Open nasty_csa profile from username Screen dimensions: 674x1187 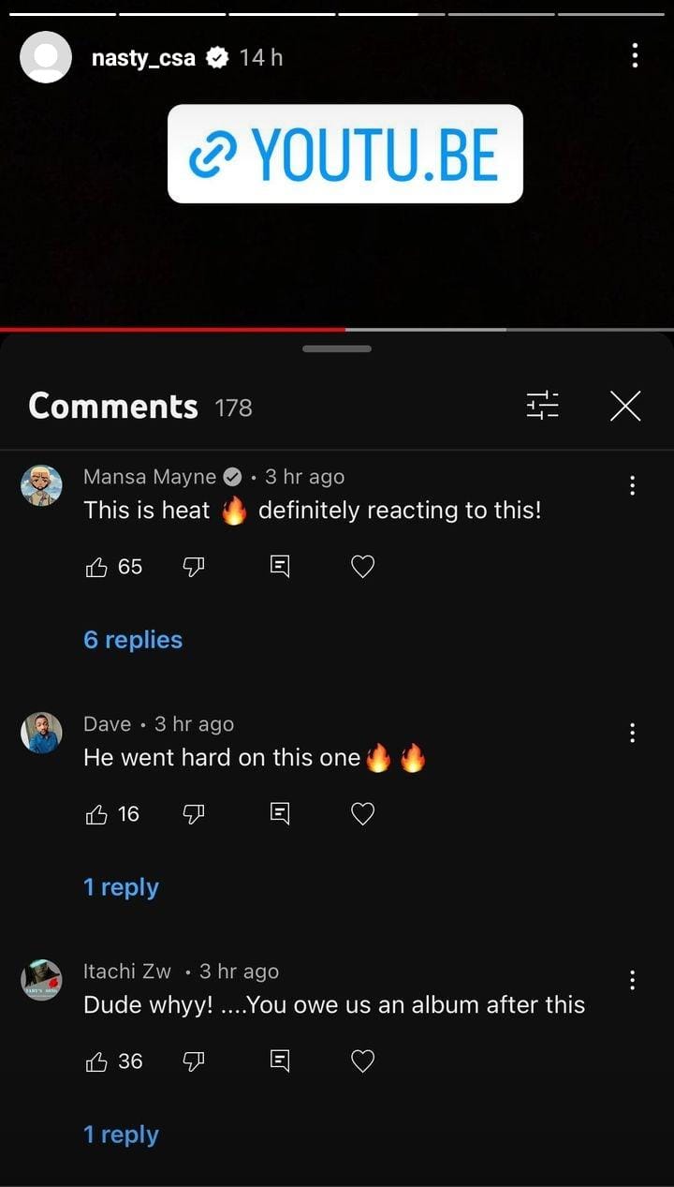pyautogui.click(x=143, y=57)
